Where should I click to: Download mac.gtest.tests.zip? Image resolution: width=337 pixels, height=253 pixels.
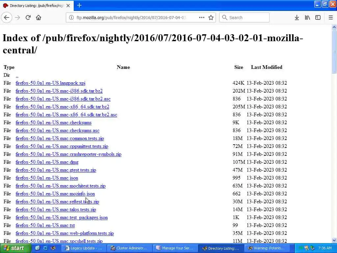[x=56, y=170]
